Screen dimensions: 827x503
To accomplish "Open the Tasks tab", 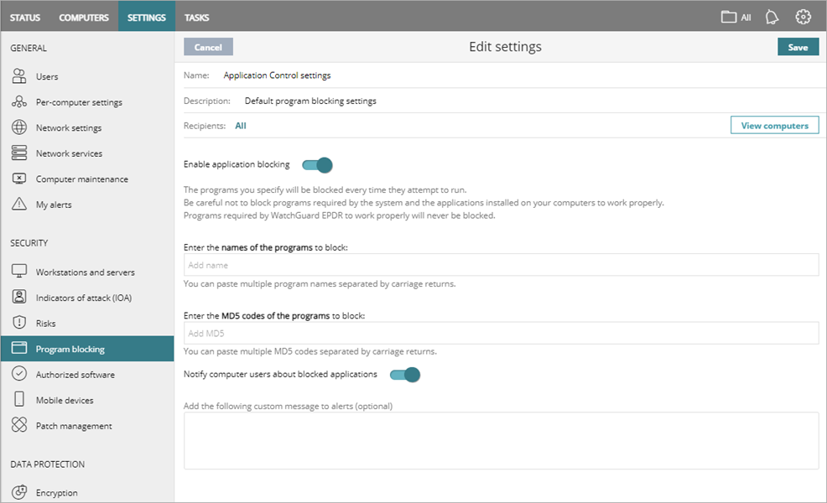I will tap(197, 17).
